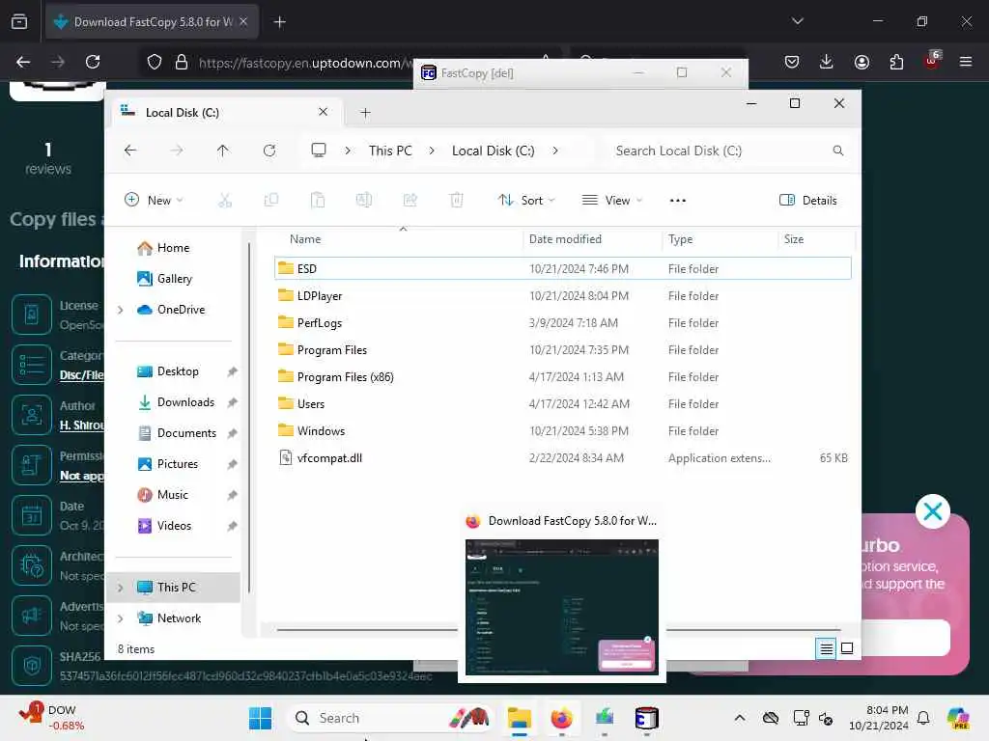Screen dimensions: 989x741
Task: Go back in File Explorer
Action: [130, 151]
